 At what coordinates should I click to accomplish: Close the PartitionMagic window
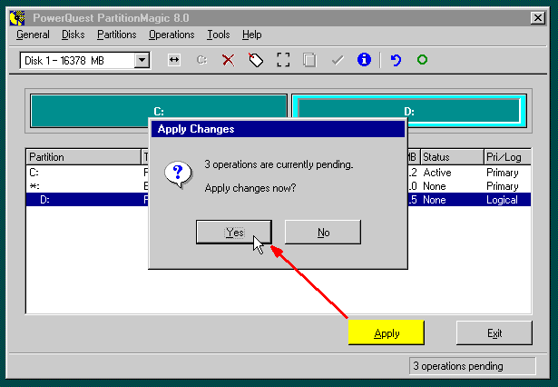pos(538,18)
